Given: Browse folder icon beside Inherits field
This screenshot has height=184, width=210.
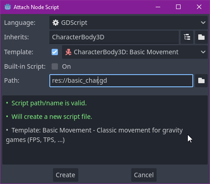Looking at the screenshot, I should click(x=201, y=37).
